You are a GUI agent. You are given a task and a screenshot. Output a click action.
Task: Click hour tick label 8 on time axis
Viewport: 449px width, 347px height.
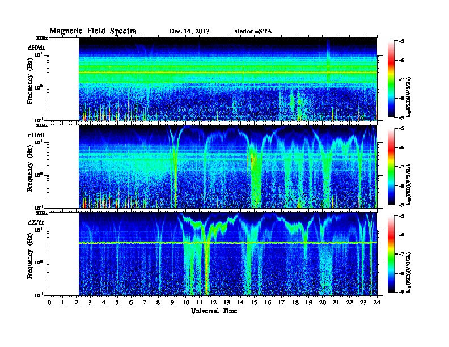[x=158, y=302]
